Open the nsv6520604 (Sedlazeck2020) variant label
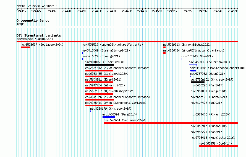246x157 pixels. pyautogui.click(x=125, y=120)
